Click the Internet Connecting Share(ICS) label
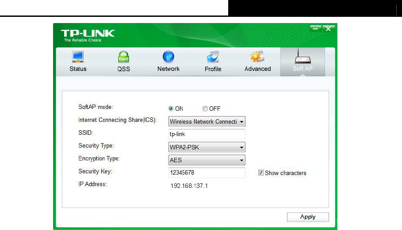 pos(118,120)
